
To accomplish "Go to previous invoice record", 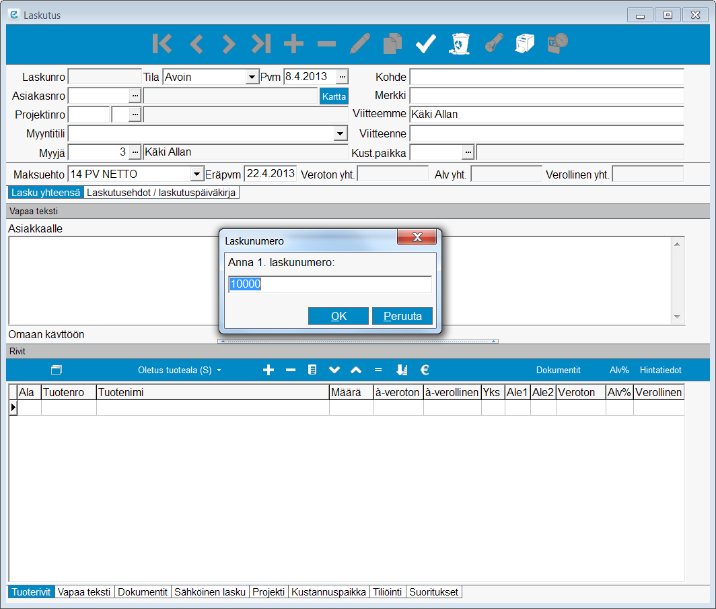I will [196, 44].
